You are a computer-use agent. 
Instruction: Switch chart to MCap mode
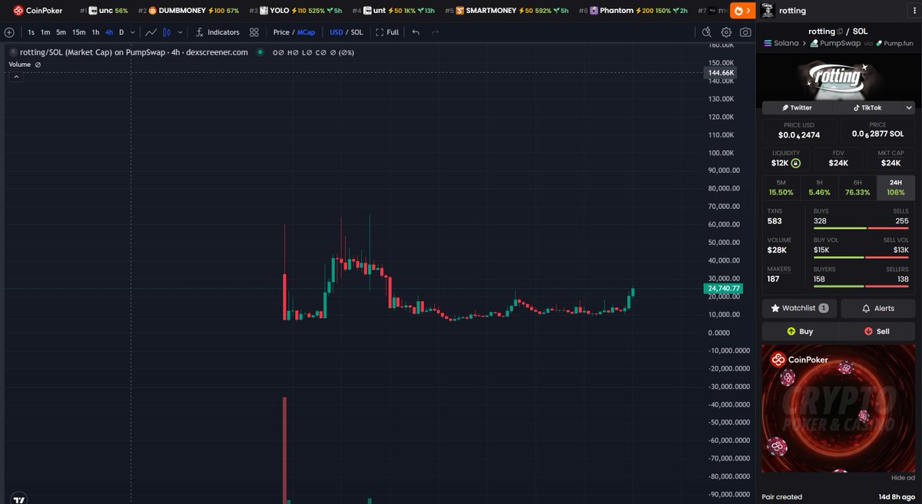[x=306, y=32]
